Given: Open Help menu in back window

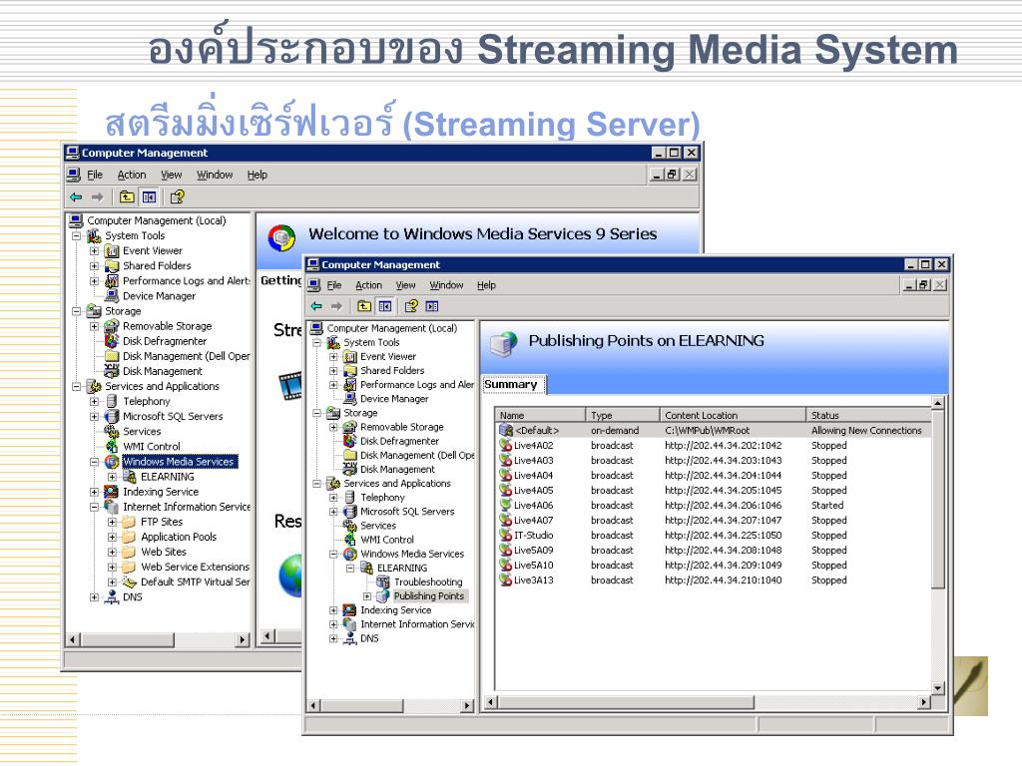Looking at the screenshot, I should tap(256, 175).
